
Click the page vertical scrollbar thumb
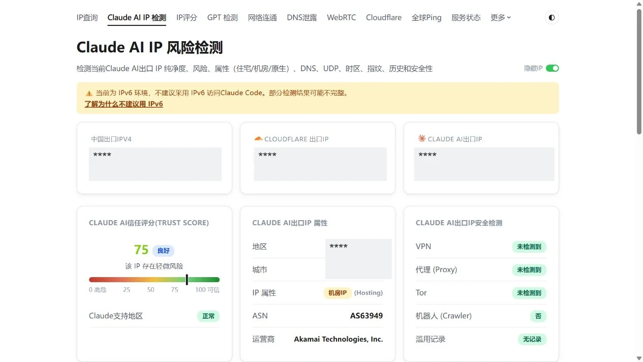(639, 71)
